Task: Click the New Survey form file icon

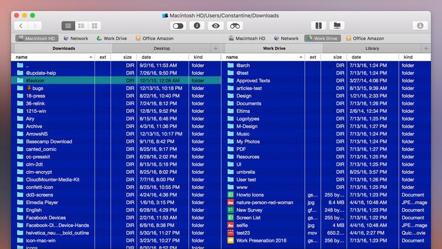Action: 230,210
